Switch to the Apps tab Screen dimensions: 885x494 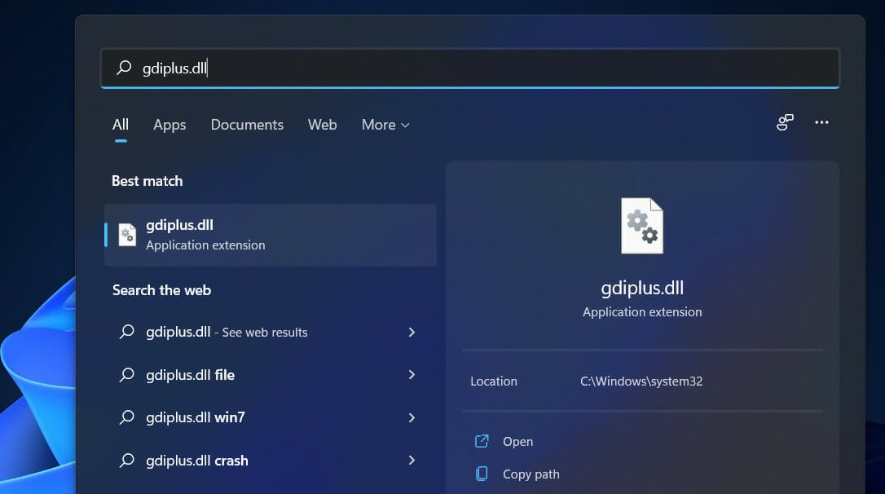point(169,125)
